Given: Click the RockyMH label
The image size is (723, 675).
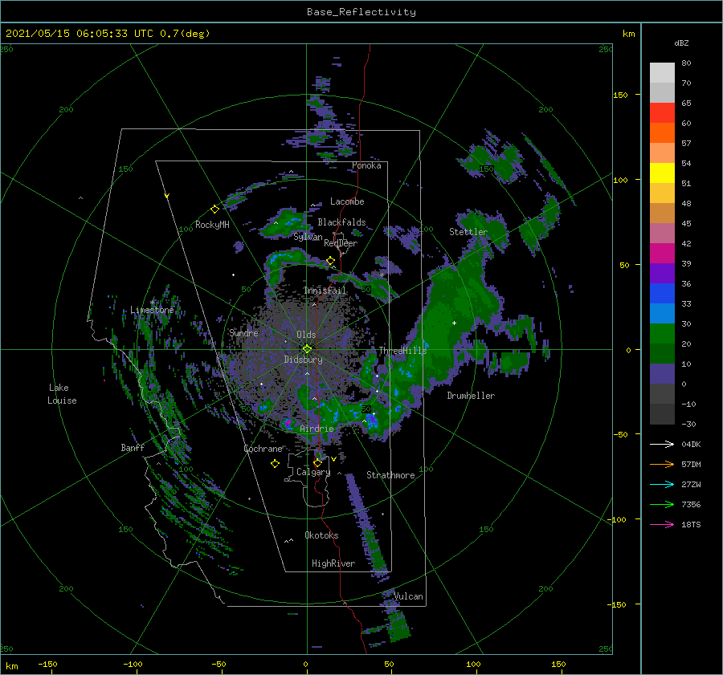Looking at the screenshot, I should point(212,225).
